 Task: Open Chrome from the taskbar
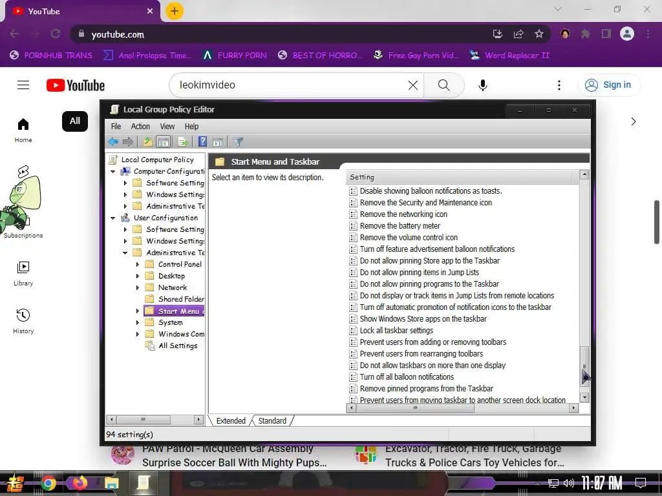click(x=48, y=483)
